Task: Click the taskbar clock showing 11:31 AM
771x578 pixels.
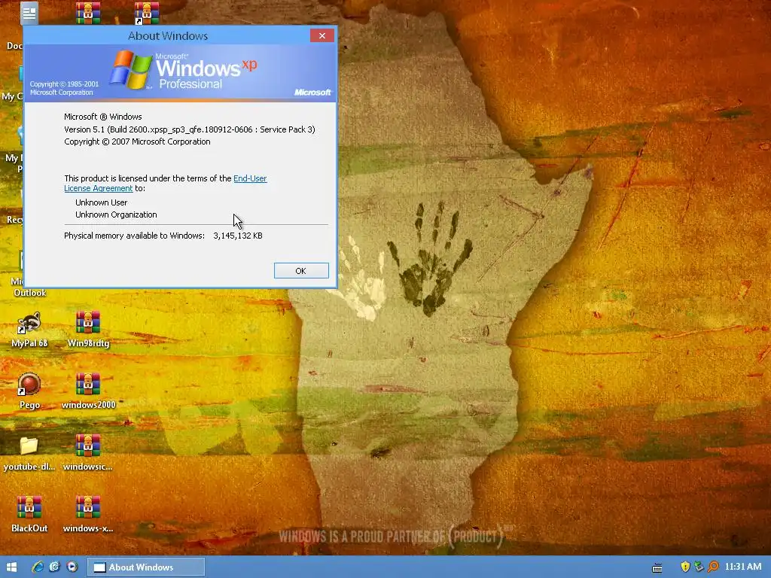Action: pos(743,567)
